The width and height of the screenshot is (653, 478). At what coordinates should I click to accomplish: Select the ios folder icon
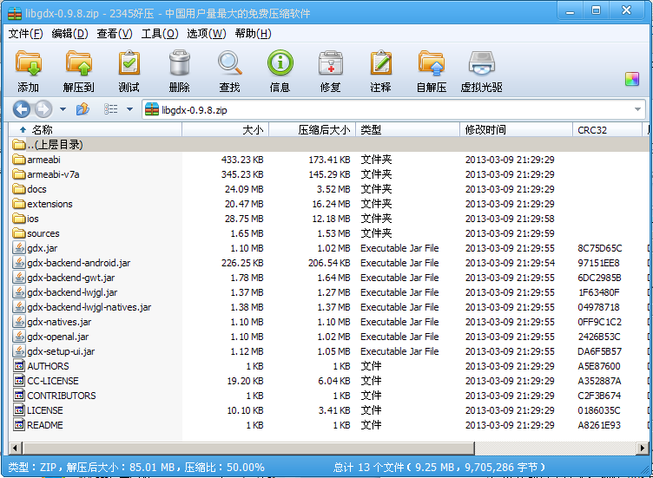pos(19,219)
